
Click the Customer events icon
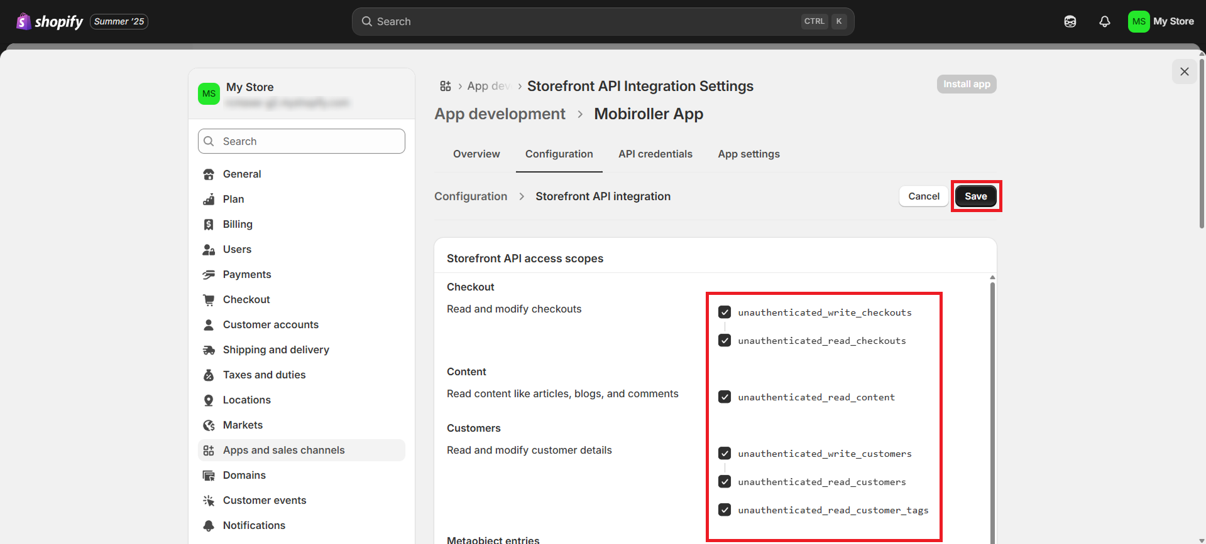pos(209,501)
